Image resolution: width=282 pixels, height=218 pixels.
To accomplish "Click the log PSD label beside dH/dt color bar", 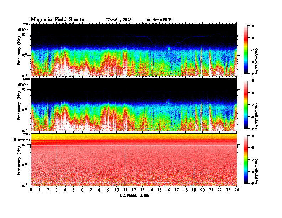I will 257,61.
